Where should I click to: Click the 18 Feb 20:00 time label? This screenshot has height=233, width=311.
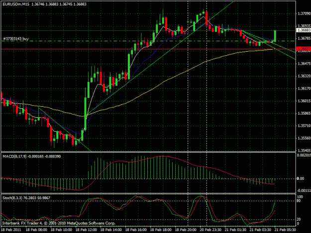tap(186, 230)
